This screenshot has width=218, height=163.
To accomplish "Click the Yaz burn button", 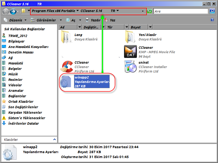I will point(110,20).
